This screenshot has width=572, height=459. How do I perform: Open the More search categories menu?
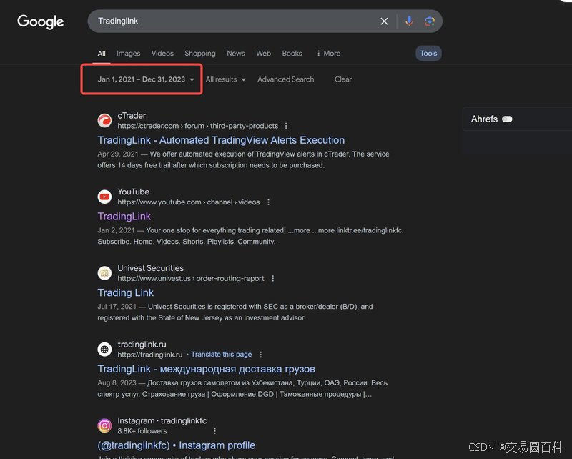[328, 54]
